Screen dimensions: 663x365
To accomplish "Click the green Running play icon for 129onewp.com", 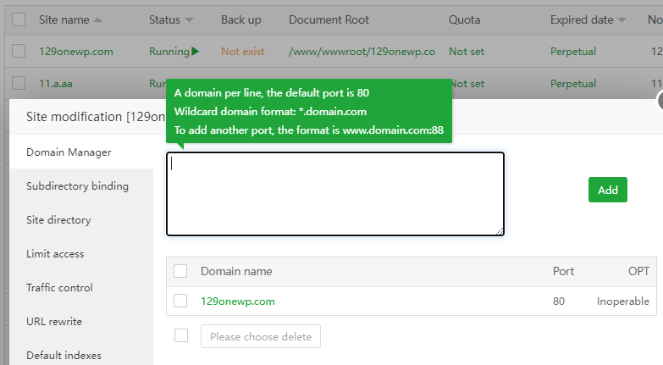I will pos(196,52).
